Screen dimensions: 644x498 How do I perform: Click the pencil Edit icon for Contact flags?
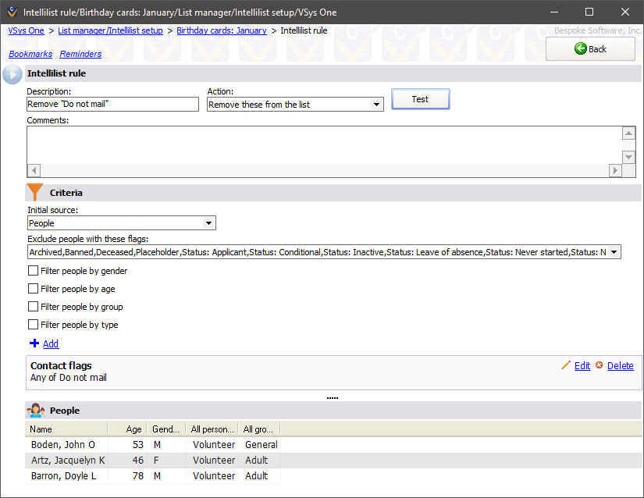[566, 365]
